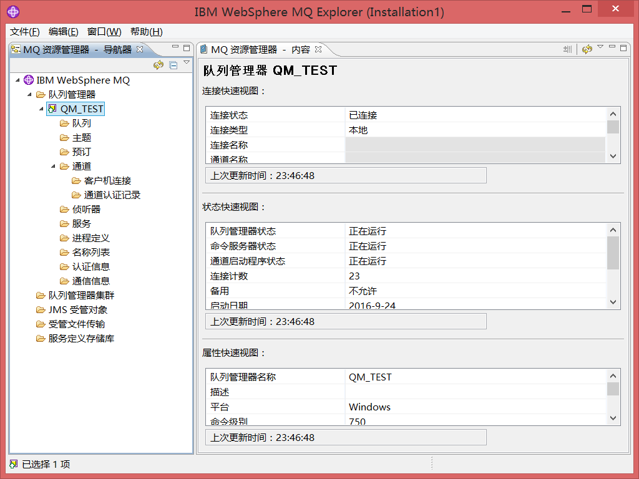The width and height of the screenshot is (639, 479).
Task: Open the content view menu dropdown
Action: pyautogui.click(x=600, y=47)
